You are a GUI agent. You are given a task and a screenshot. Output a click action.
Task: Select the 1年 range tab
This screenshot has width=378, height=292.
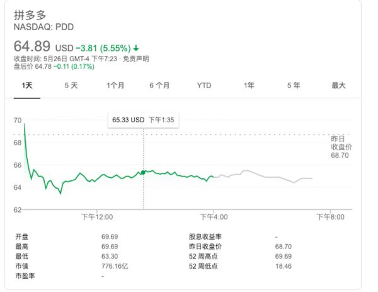[249, 85]
